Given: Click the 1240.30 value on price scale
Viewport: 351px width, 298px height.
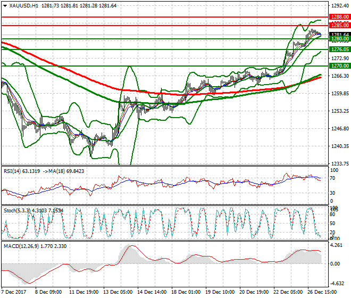Looking at the screenshot, I should tap(338, 146).
